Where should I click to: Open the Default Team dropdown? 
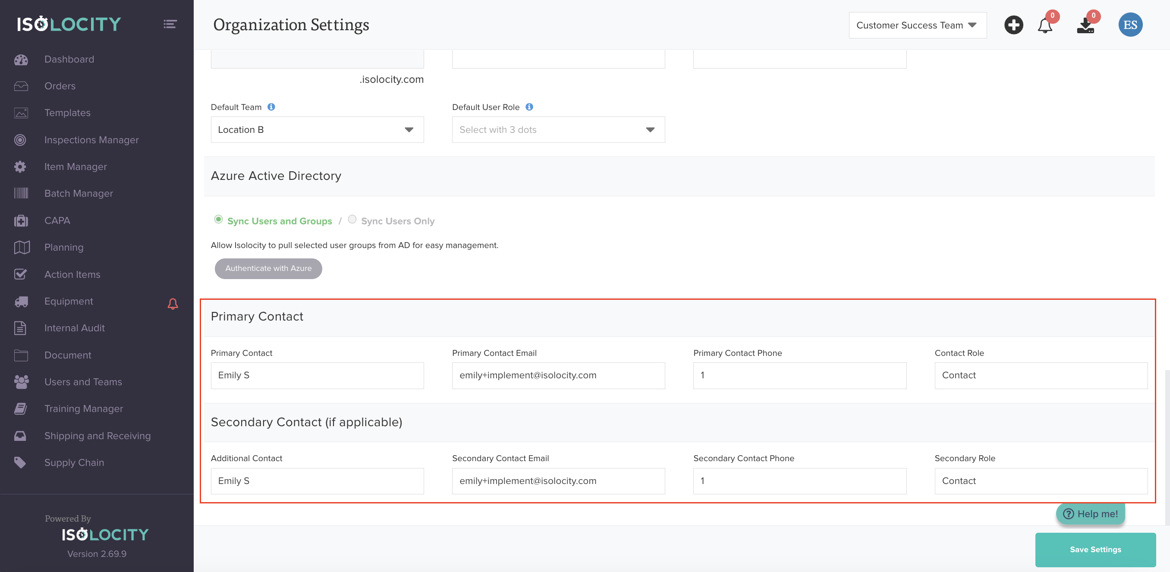[x=317, y=130]
